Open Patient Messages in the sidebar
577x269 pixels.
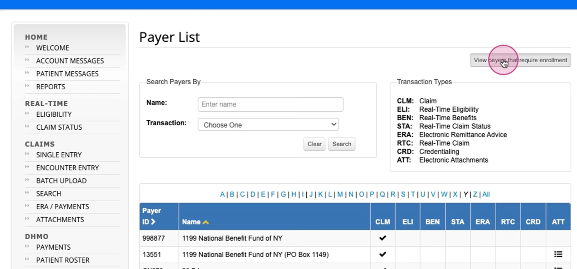coord(67,74)
